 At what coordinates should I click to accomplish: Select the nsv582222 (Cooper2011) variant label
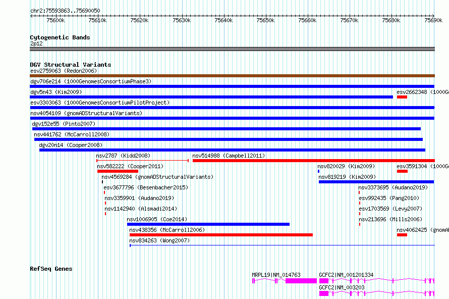pyautogui.click(x=130, y=166)
